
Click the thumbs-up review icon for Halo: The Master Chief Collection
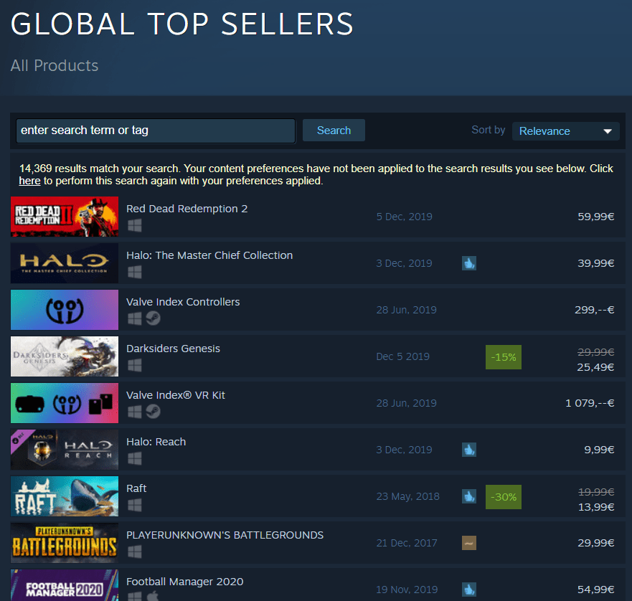tap(468, 263)
